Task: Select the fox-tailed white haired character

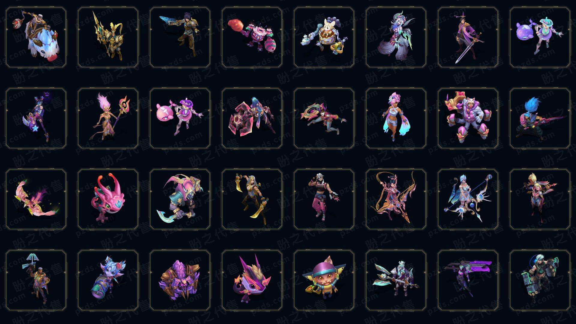Action: pos(396,37)
